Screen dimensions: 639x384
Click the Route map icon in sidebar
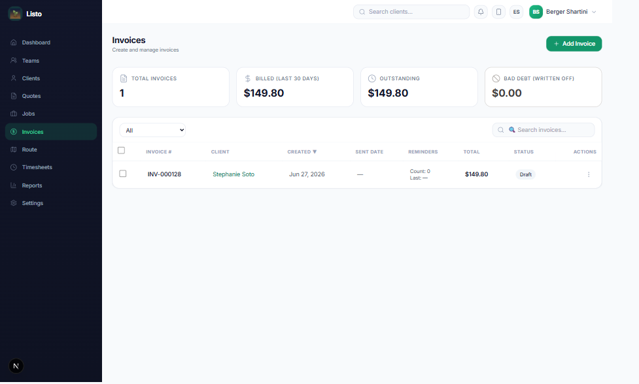[x=14, y=150]
